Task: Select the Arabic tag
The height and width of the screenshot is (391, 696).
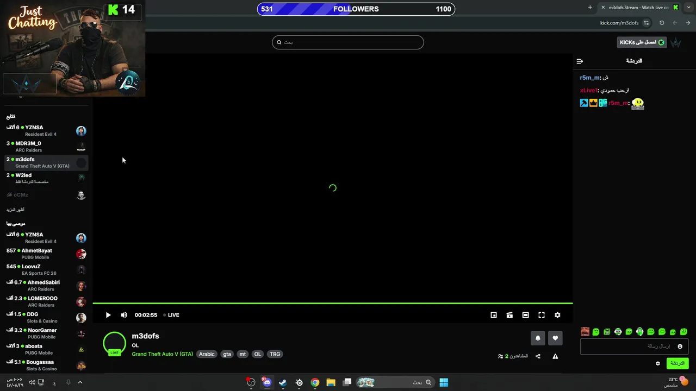Action: [207, 354]
